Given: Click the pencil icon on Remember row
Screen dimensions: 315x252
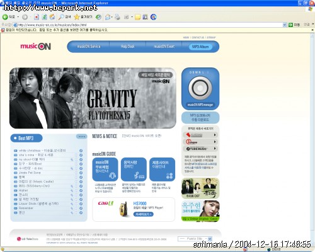Looking at the screenshot, I should (72, 208).
